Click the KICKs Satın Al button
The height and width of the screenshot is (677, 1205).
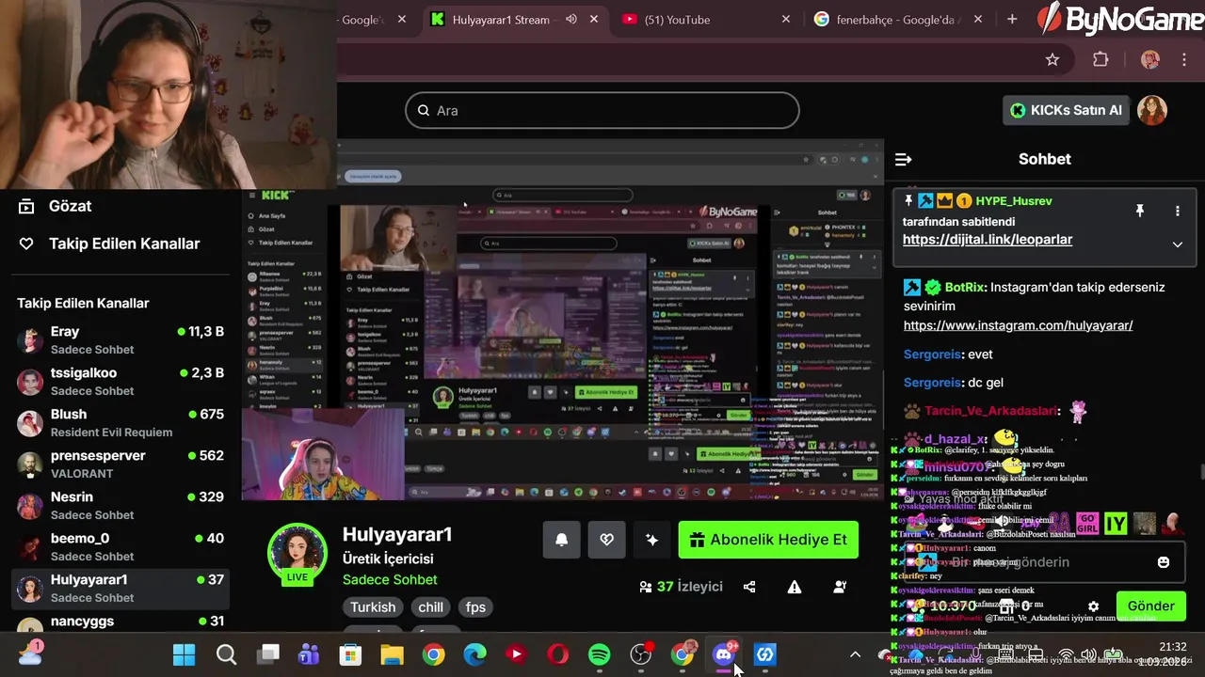point(1066,110)
